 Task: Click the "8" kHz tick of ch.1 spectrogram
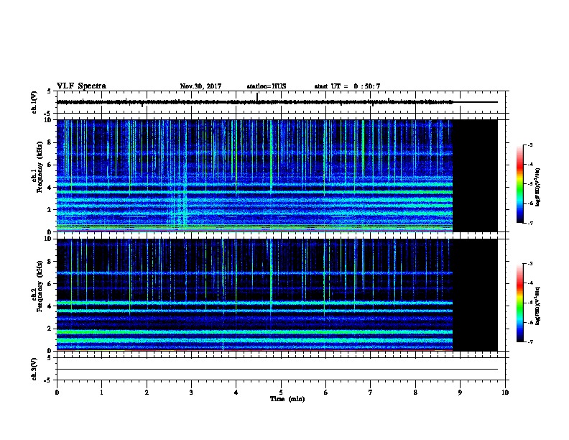50,142
